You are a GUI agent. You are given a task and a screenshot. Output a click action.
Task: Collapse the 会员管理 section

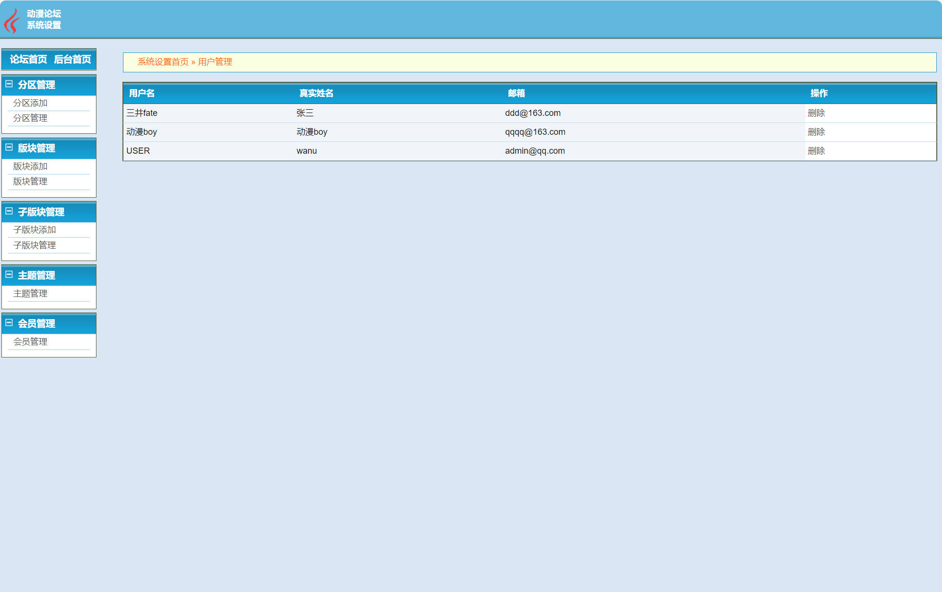pyautogui.click(x=9, y=323)
